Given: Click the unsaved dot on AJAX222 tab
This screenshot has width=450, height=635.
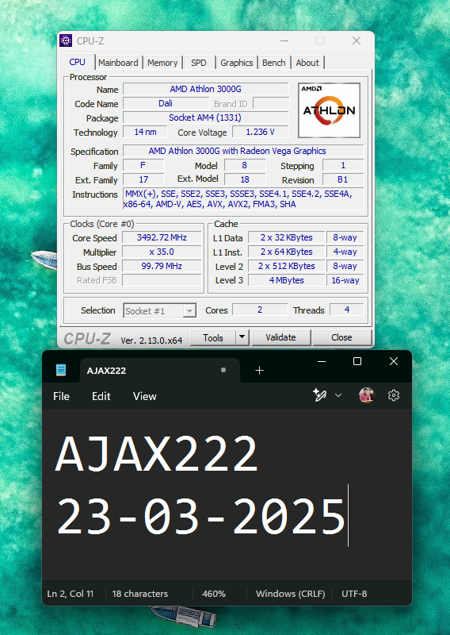Looking at the screenshot, I should 223,370.
